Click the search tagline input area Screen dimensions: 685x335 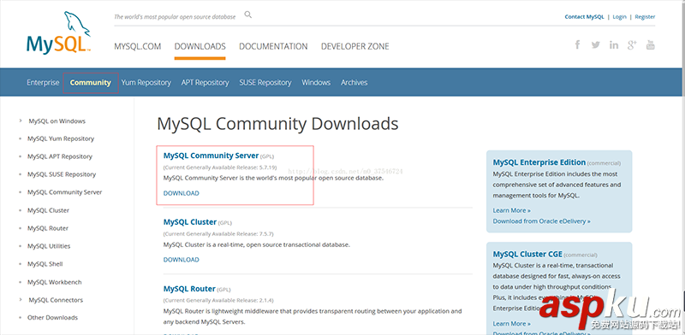[175, 17]
